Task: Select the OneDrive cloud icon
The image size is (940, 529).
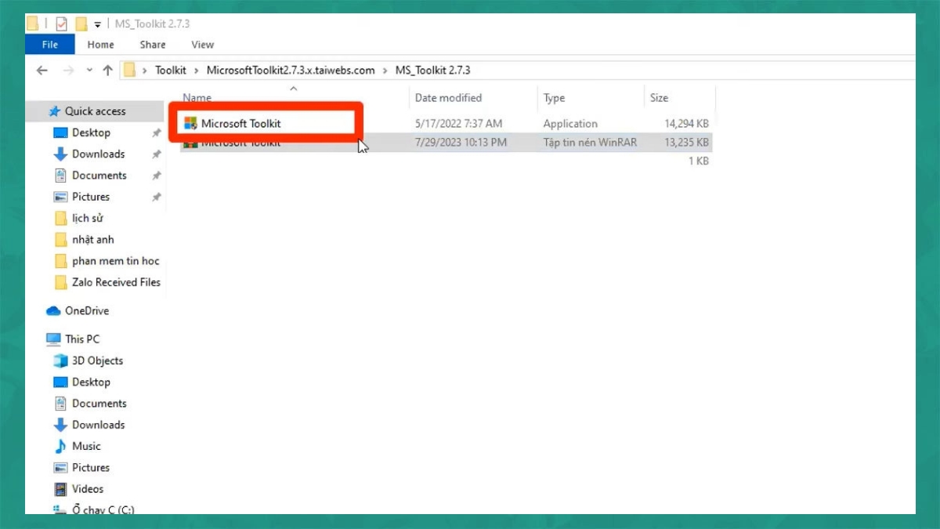Action: [53, 311]
